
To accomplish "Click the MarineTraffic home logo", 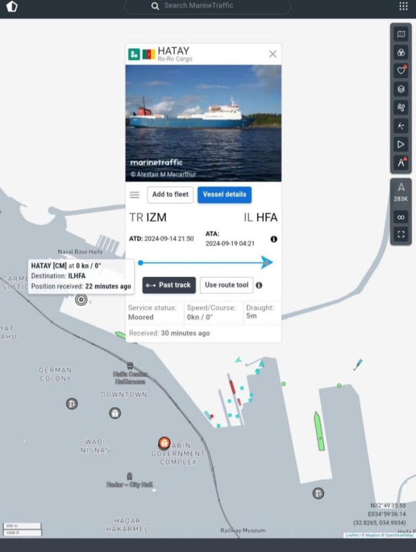I will (12, 6).
